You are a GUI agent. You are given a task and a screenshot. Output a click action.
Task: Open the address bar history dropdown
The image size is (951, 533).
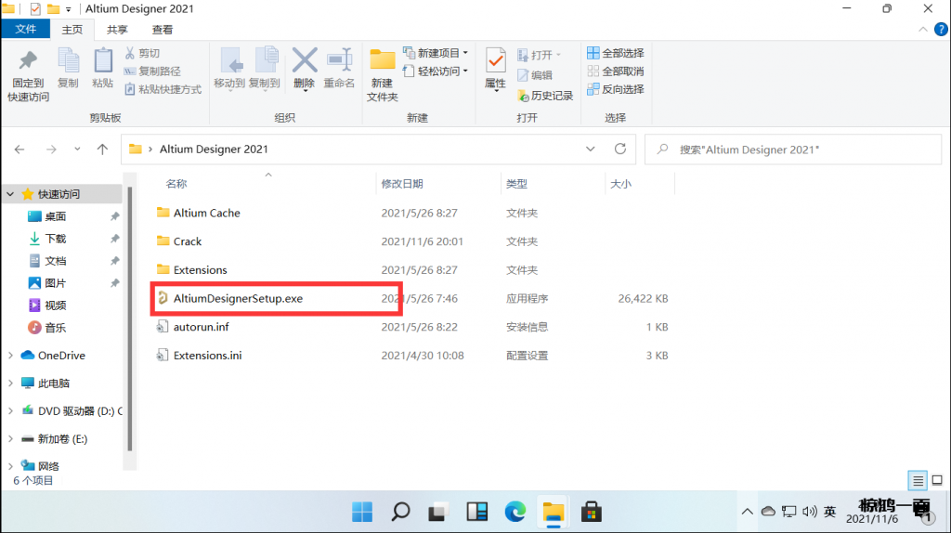point(590,149)
